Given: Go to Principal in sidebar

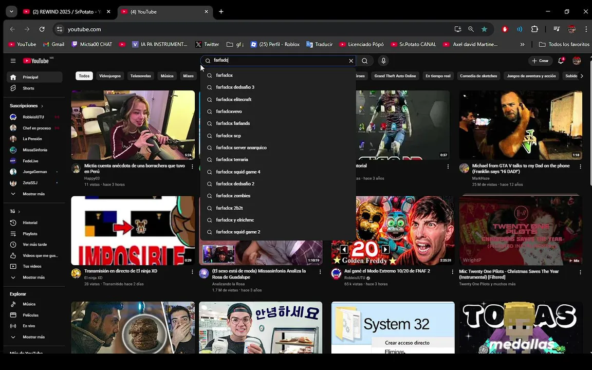Looking at the screenshot, I should click(x=34, y=77).
